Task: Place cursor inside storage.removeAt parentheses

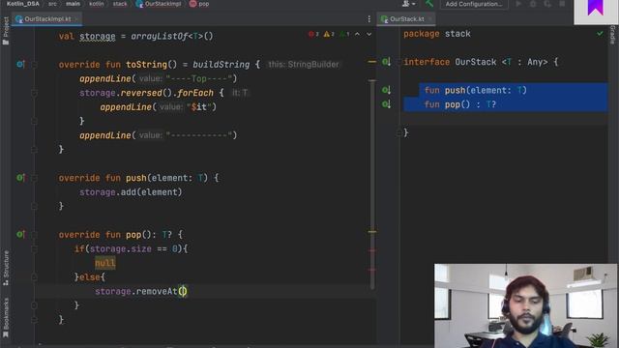Action: point(183,292)
